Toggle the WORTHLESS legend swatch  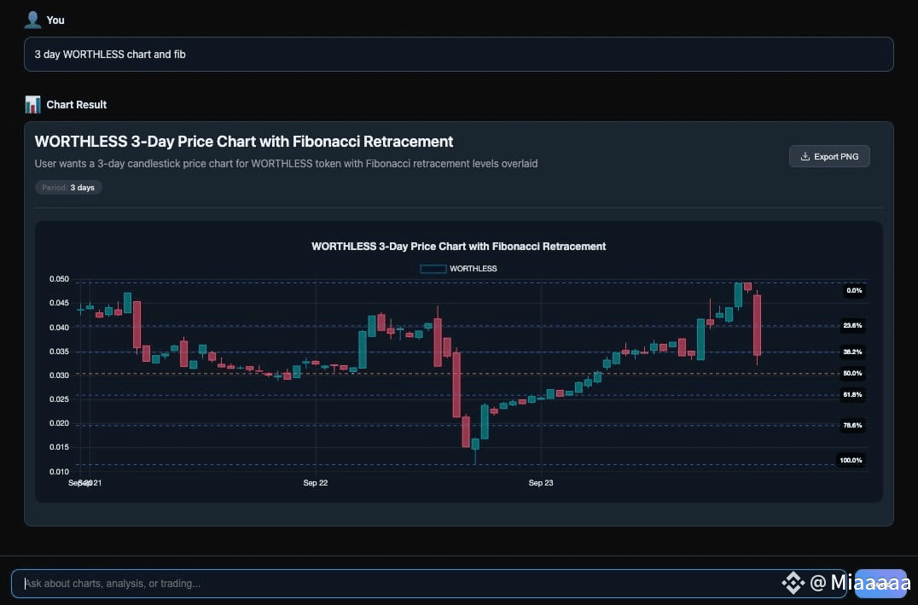433,269
